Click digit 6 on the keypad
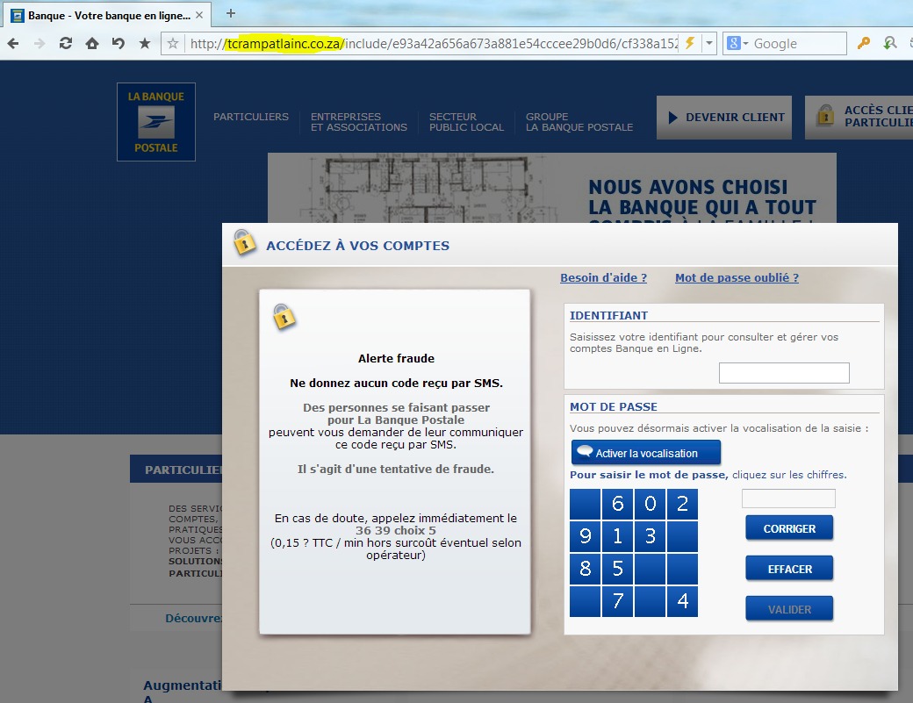This screenshot has width=913, height=703. pyautogui.click(x=618, y=504)
